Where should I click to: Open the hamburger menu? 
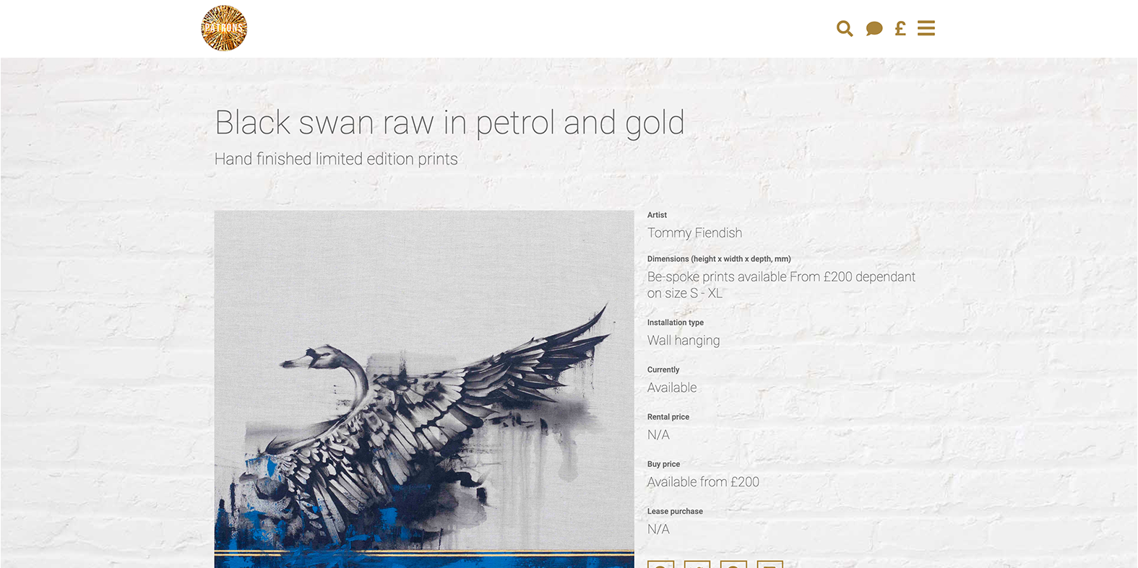coord(926,28)
